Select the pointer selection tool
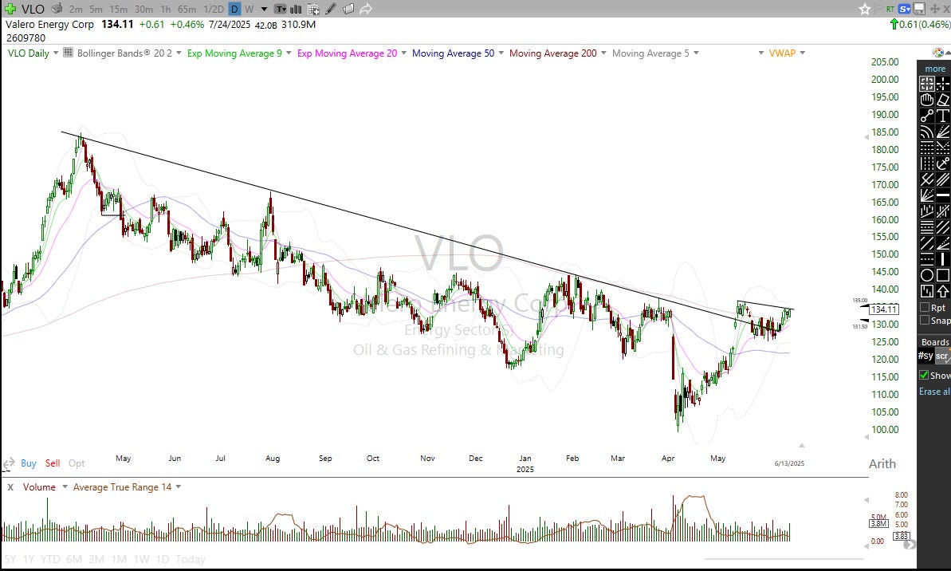Viewport: 951px width, 571px height. (927, 84)
